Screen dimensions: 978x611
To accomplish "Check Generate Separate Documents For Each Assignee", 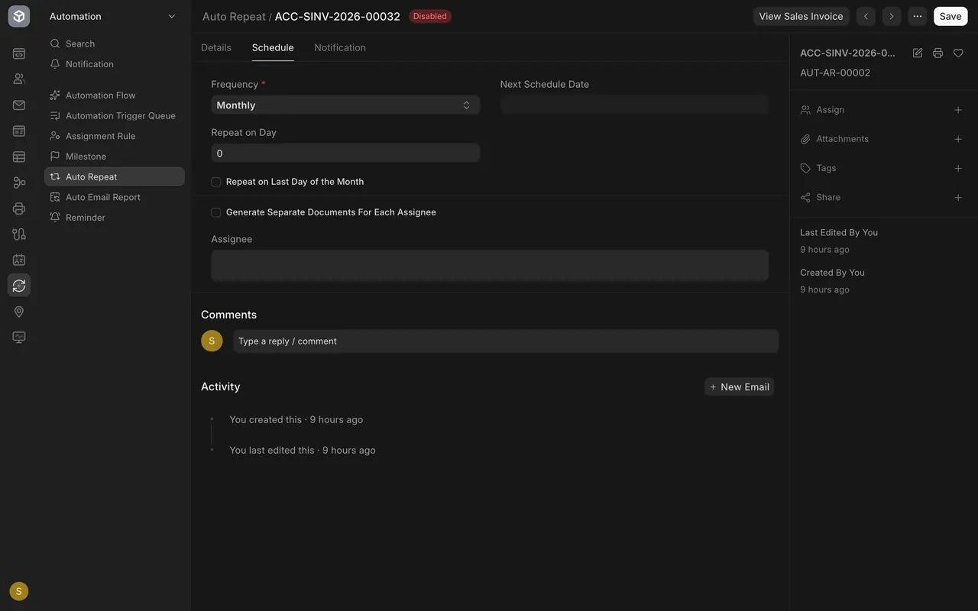I will [x=216, y=212].
